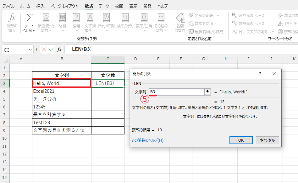Open the recently used functions (最近使った関数) list
This screenshot has width=298, height=183.
(x=46, y=23)
